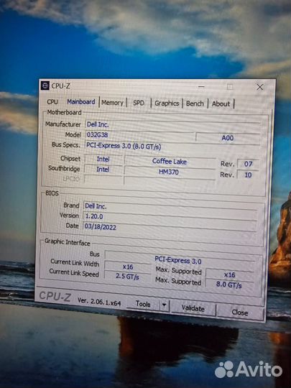Open the Memory tab
Viewport: 291px width, 388px height.
[112, 103]
